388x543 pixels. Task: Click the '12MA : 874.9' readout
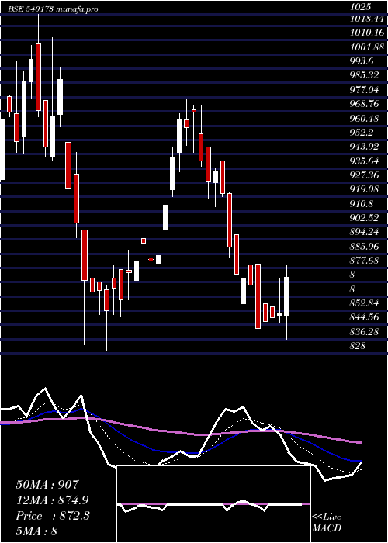click(52, 500)
